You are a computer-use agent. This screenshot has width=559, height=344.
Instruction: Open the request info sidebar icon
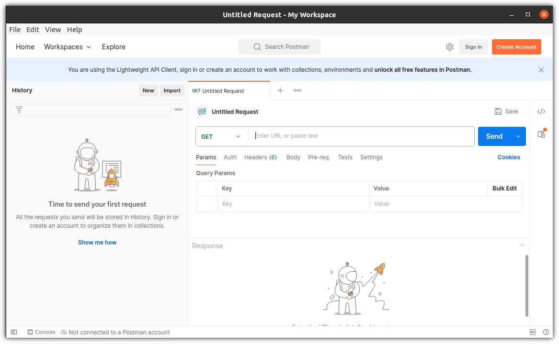coord(541,134)
